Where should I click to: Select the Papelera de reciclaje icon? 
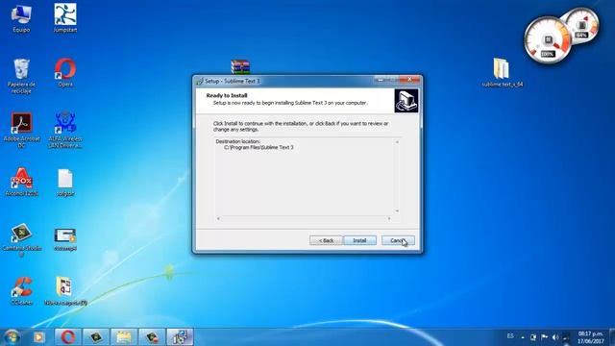21,76
